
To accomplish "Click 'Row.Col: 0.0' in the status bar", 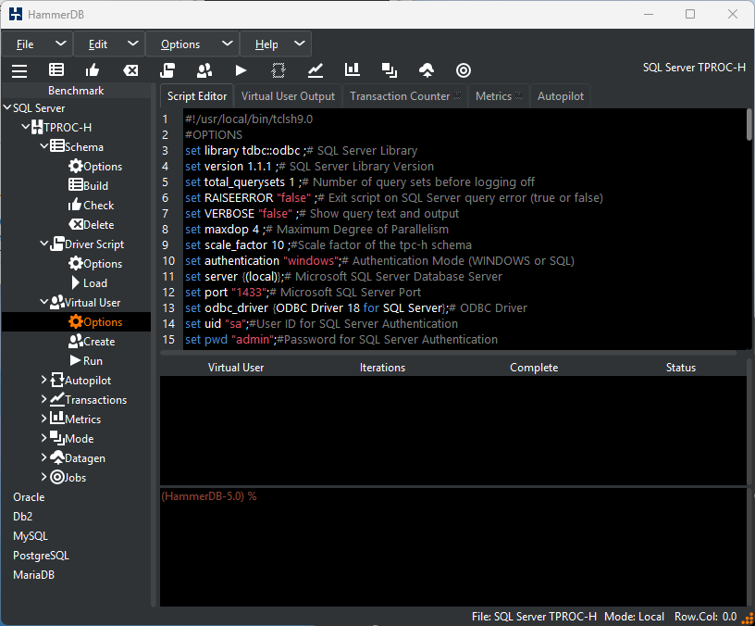I will tap(705, 617).
